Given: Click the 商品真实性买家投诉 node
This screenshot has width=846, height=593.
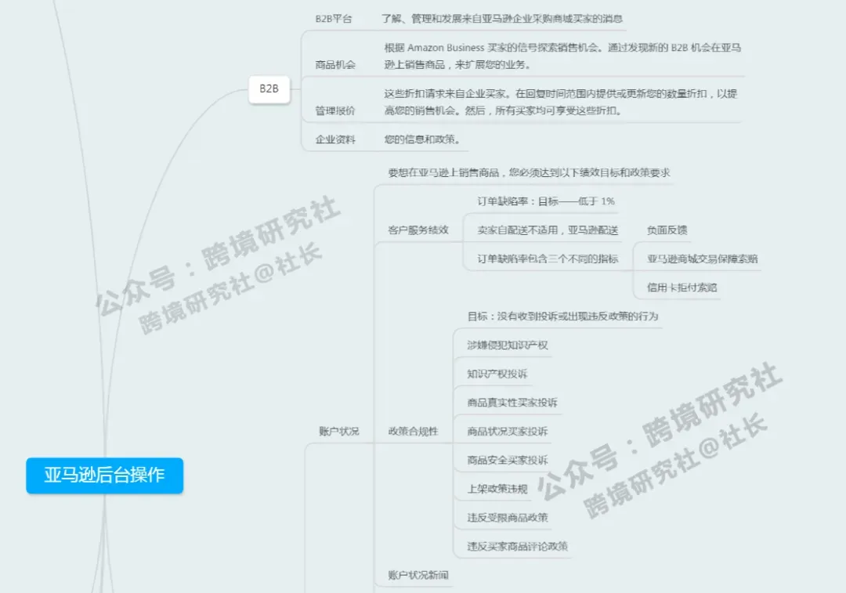Looking at the screenshot, I should point(512,403).
